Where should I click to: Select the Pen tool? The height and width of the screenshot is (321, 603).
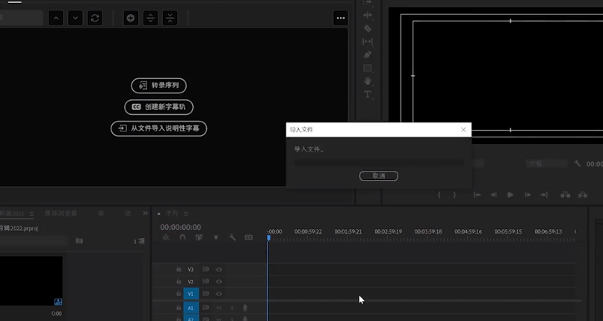click(368, 54)
